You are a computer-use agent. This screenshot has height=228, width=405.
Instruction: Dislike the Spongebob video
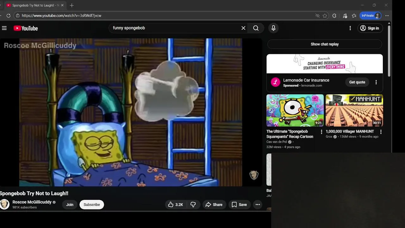(193, 205)
